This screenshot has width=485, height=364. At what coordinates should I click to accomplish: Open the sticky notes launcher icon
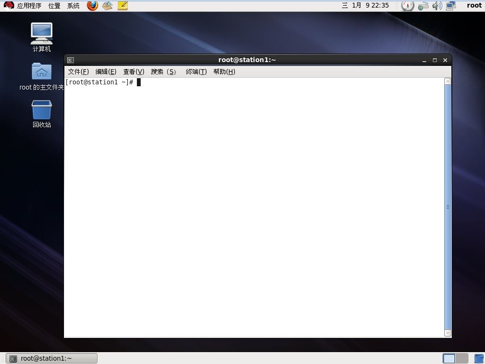click(x=123, y=6)
